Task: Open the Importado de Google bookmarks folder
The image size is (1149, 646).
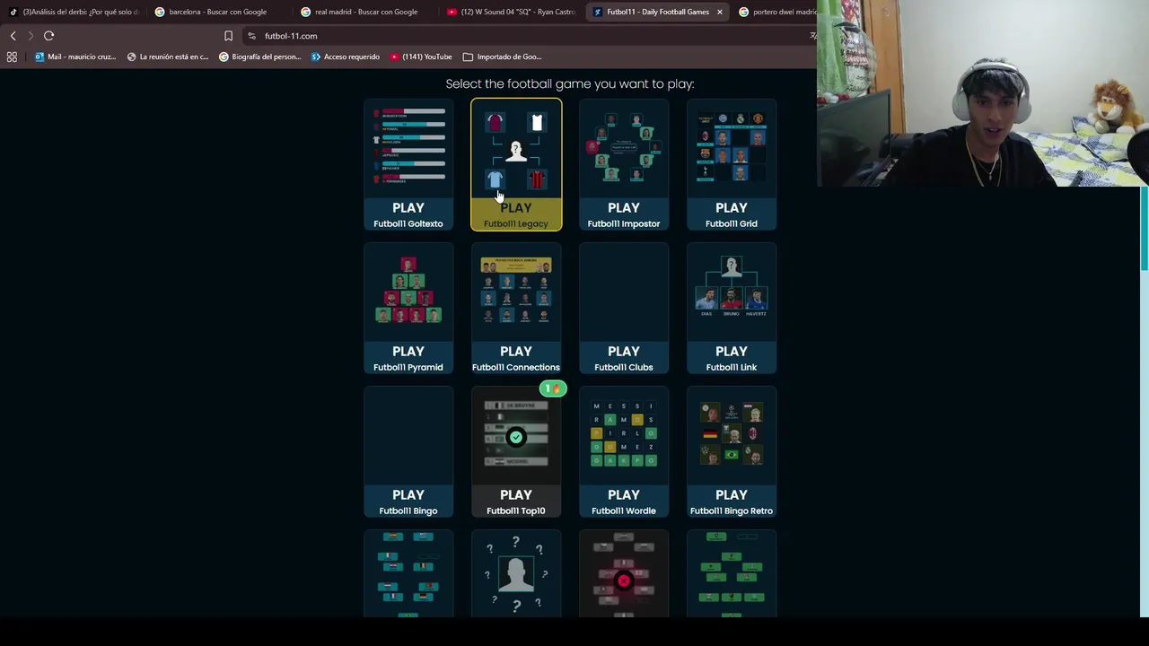Action: tap(502, 57)
